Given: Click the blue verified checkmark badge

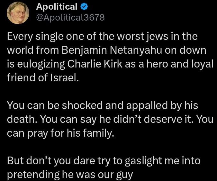Looking at the screenshot, I should coord(84,7).
